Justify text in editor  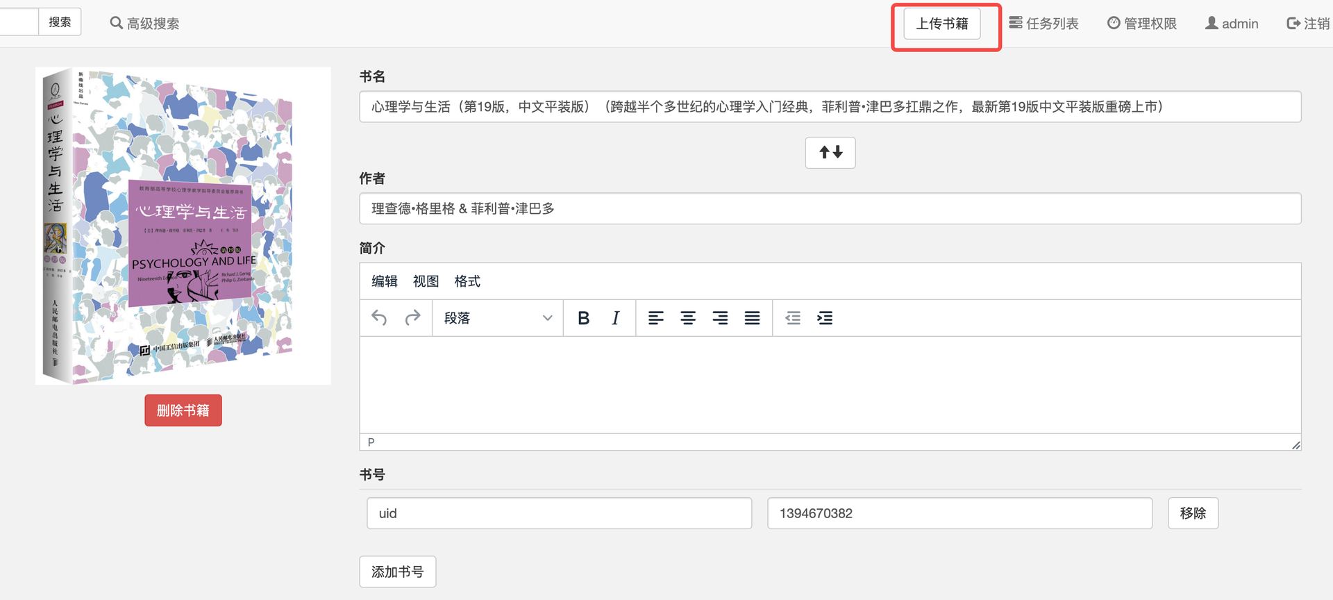pyautogui.click(x=752, y=318)
